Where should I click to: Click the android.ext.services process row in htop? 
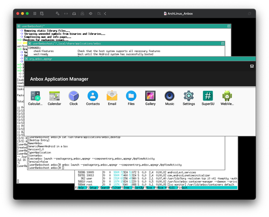pyautogui.click(x=156, y=172)
